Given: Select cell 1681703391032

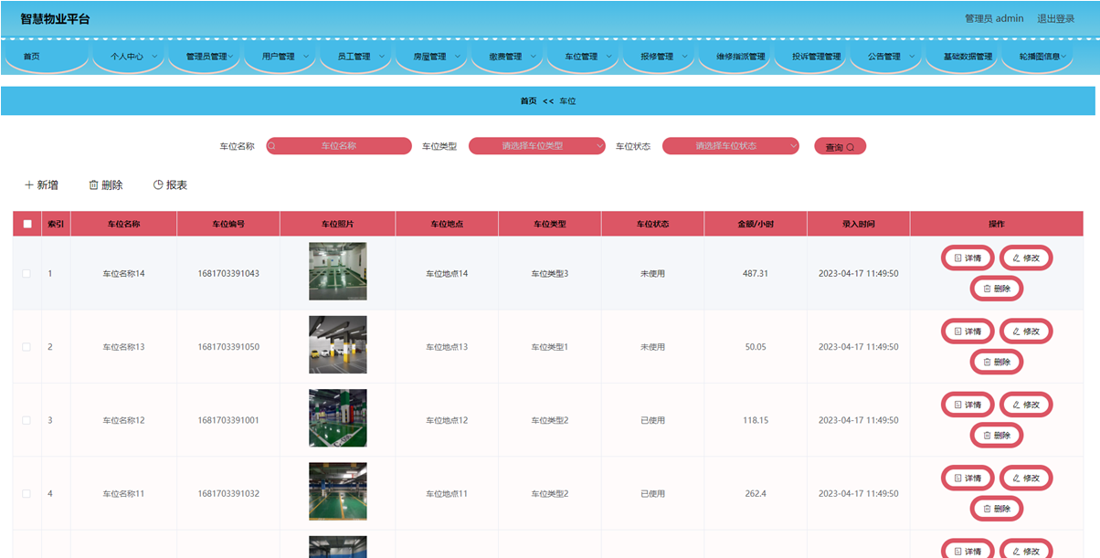Looking at the screenshot, I should point(228,493).
